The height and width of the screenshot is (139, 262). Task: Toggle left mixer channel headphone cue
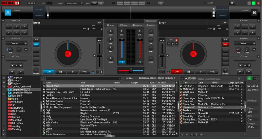122,62
